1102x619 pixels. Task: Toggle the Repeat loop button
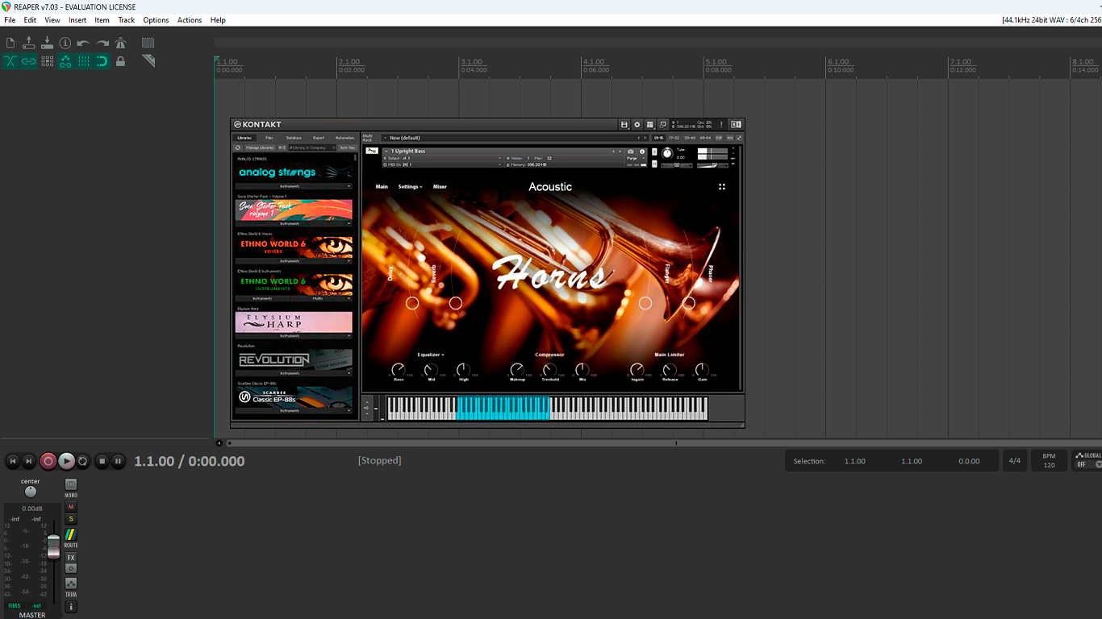pos(83,461)
